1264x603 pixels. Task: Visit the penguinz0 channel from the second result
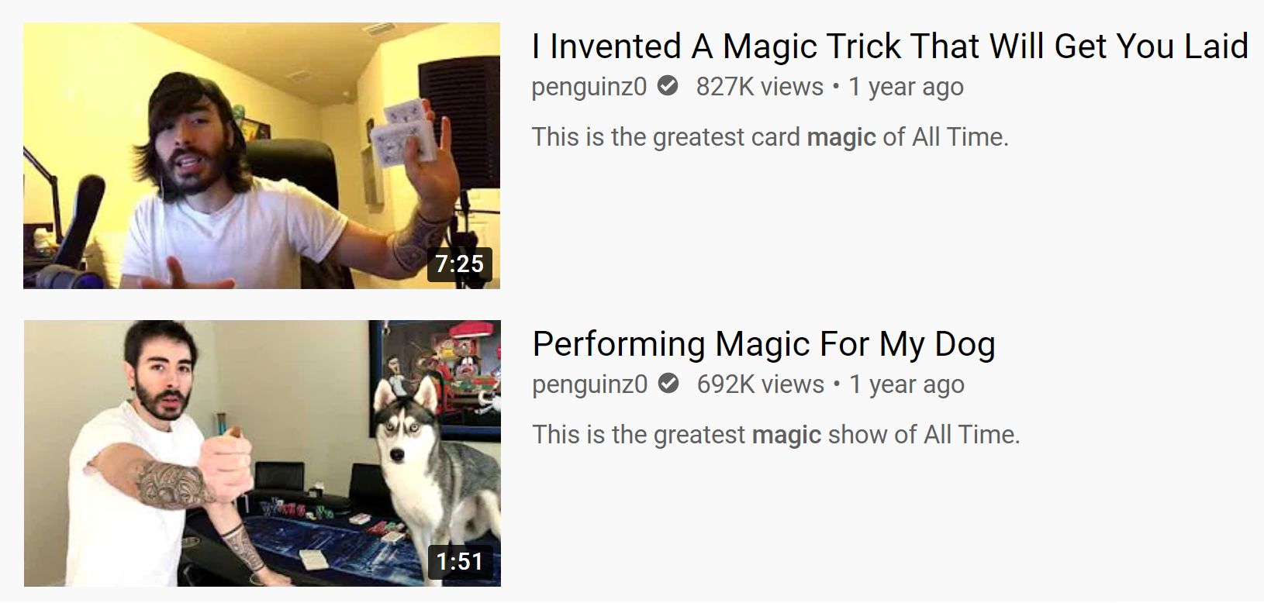pos(590,384)
